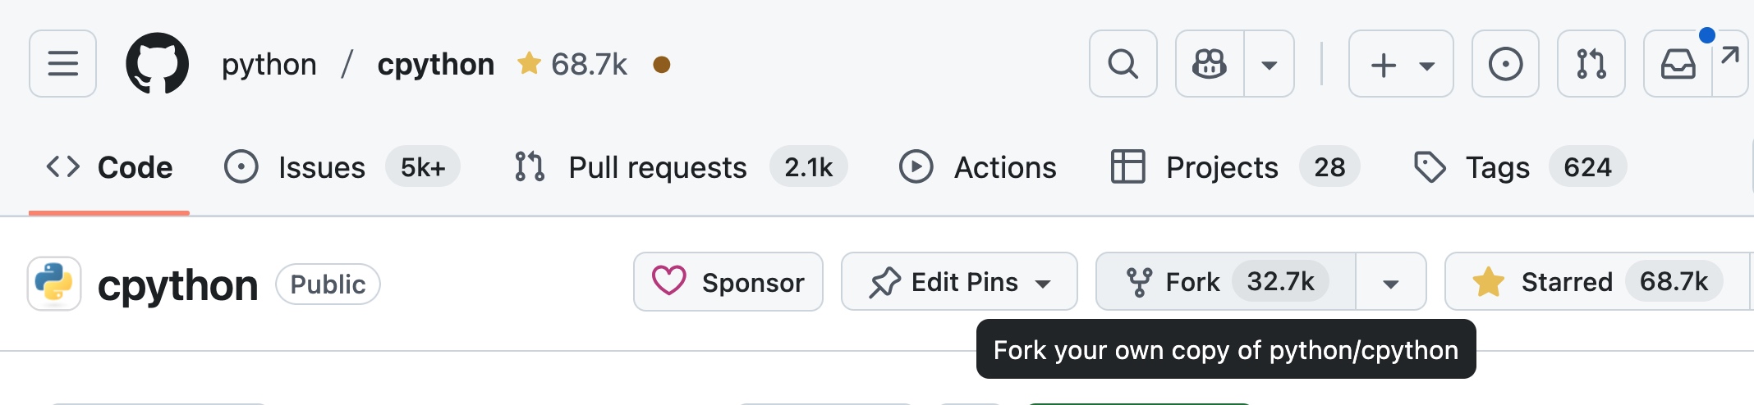The width and height of the screenshot is (1754, 405).
Task: Open the Tags tab showing 624
Action: [x=1519, y=167]
